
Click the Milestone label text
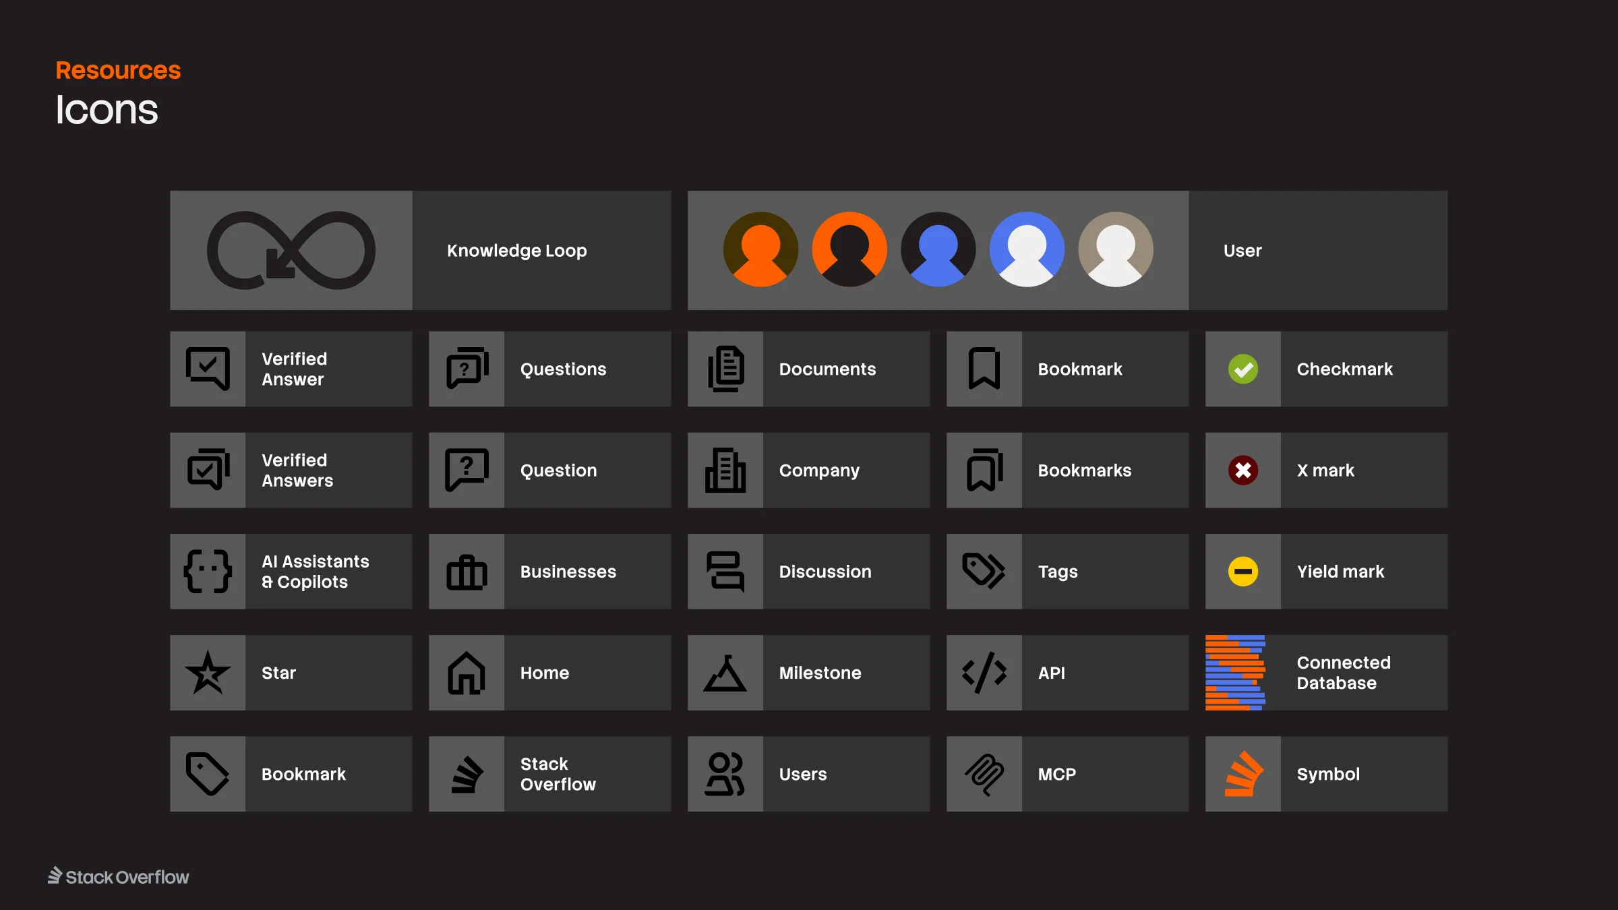[x=820, y=673]
